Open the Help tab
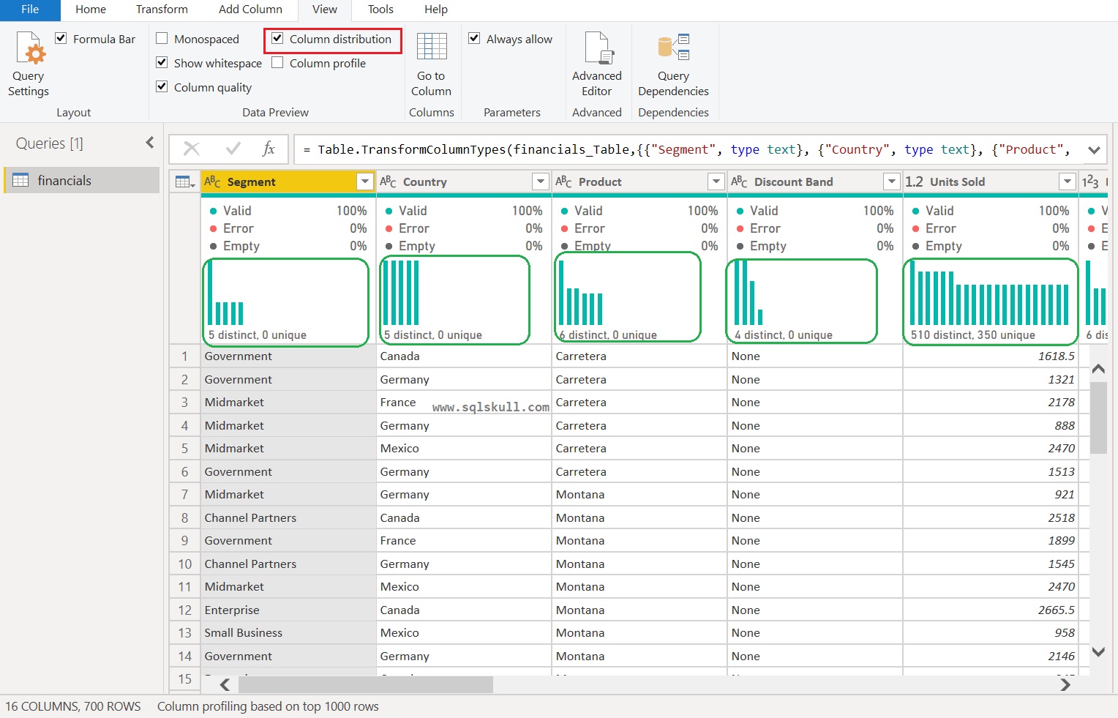 [x=436, y=10]
